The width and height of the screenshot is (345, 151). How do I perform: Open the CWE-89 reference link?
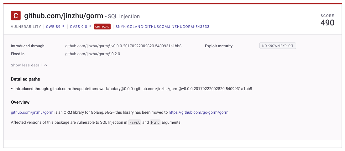coord(53,27)
